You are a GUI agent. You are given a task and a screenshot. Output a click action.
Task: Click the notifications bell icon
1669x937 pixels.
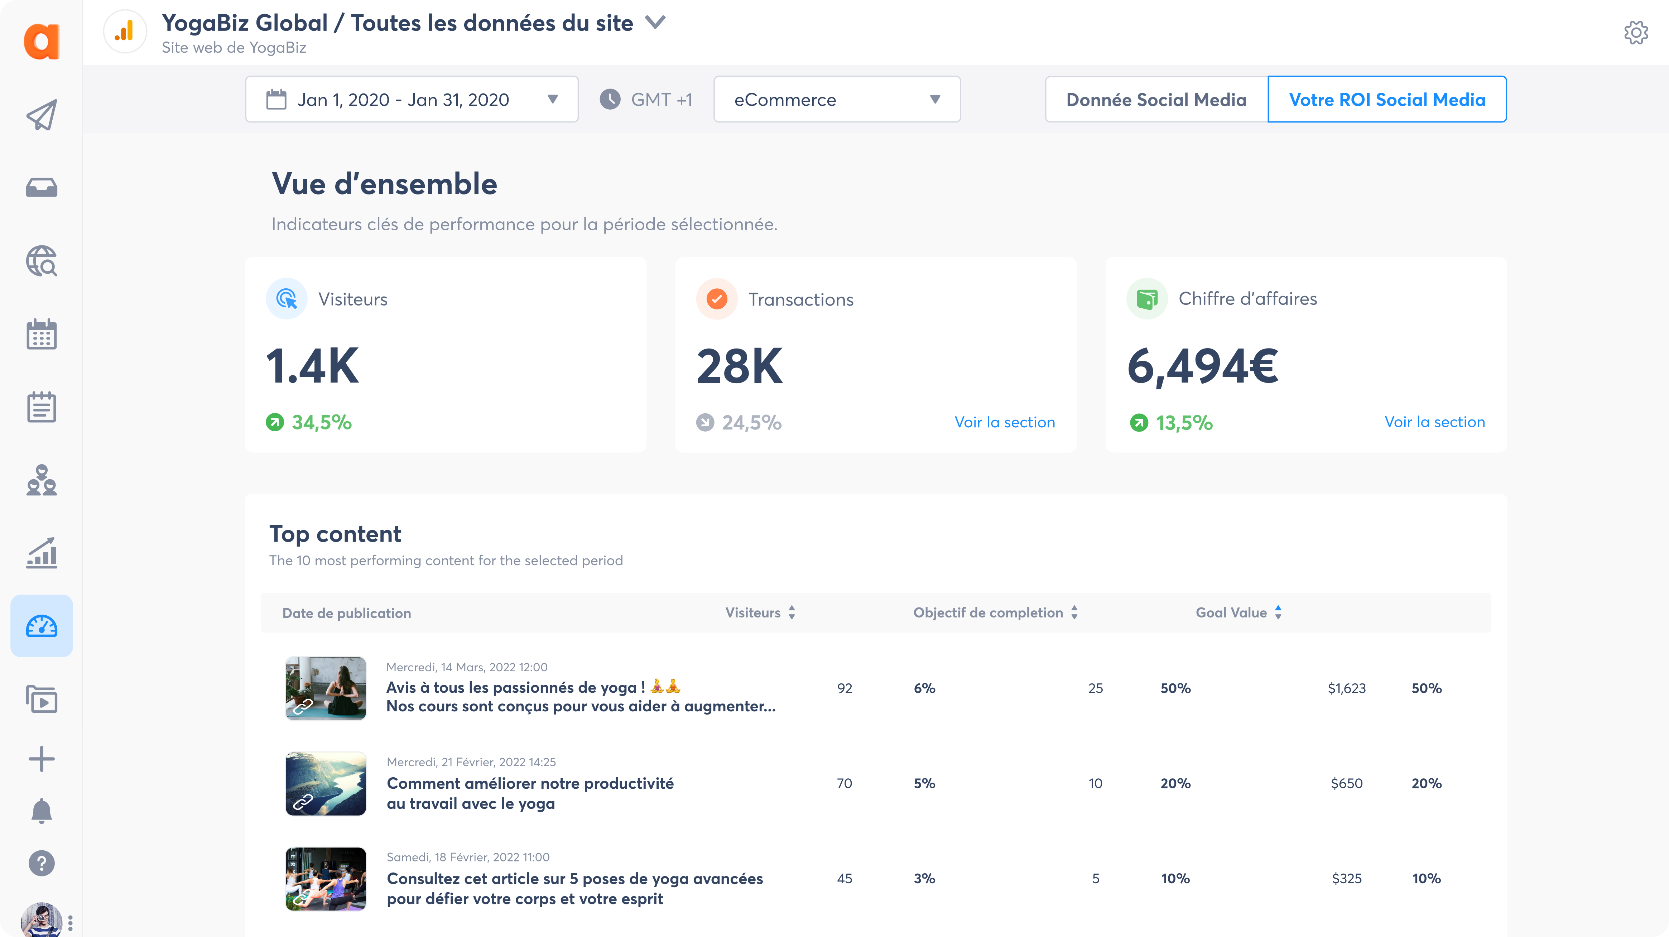[x=42, y=810]
